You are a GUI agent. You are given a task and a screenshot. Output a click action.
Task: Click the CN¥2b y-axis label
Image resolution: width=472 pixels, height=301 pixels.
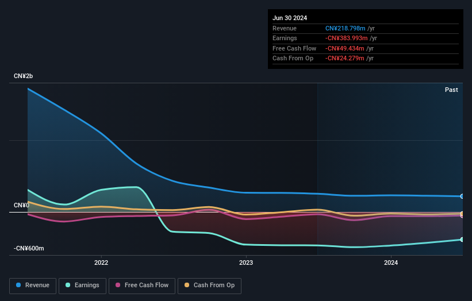pos(23,76)
